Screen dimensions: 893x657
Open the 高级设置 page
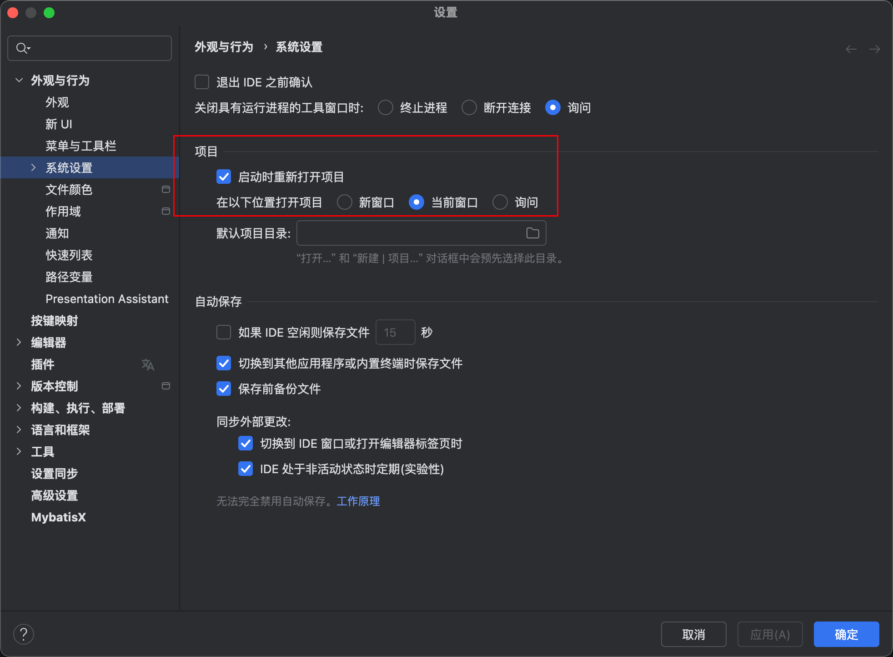pos(55,495)
